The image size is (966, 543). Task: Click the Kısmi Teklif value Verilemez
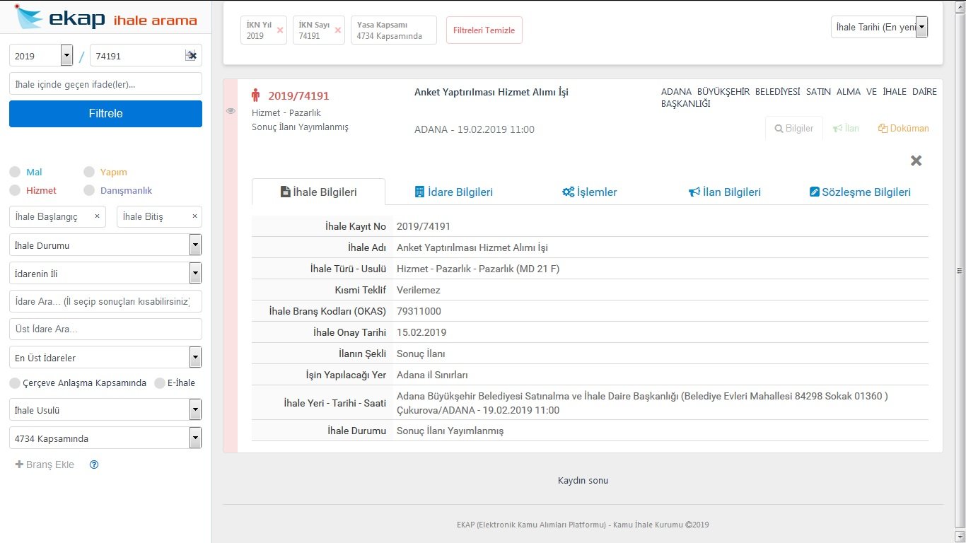tap(419, 290)
